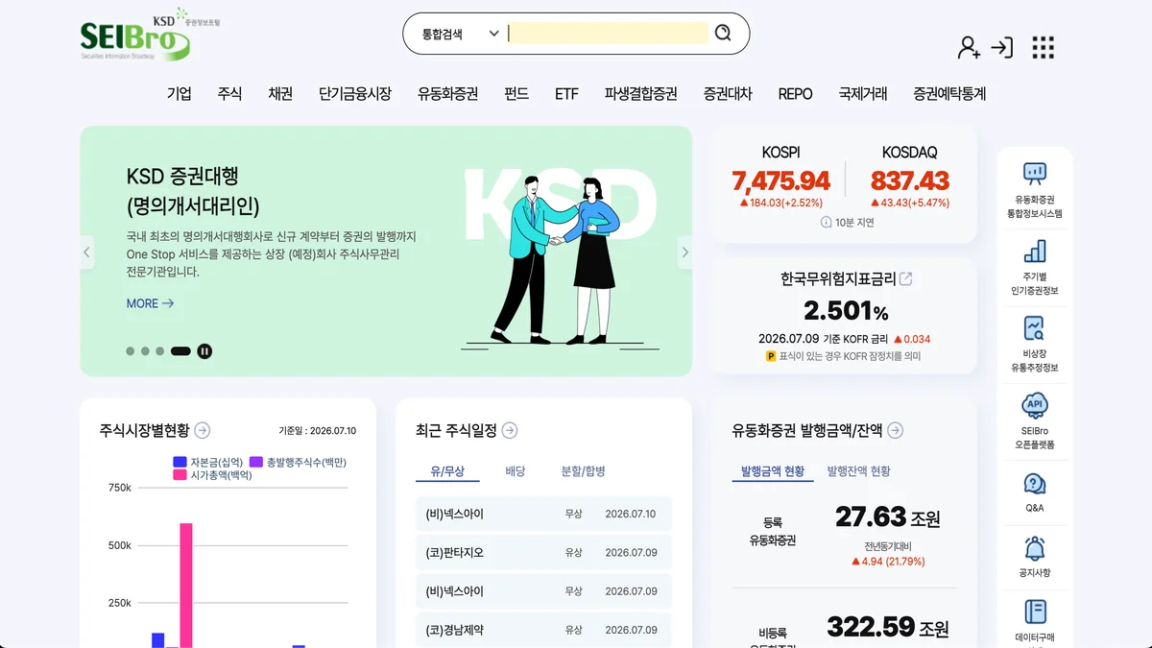This screenshot has width=1152, height=648.
Task: Open the (코)경남제약 schedule row
Action: (543, 630)
